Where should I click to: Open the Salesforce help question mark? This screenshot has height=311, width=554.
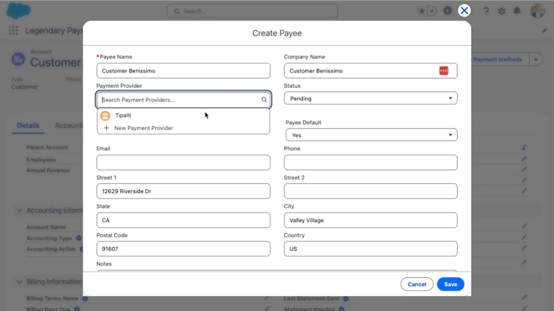point(486,11)
